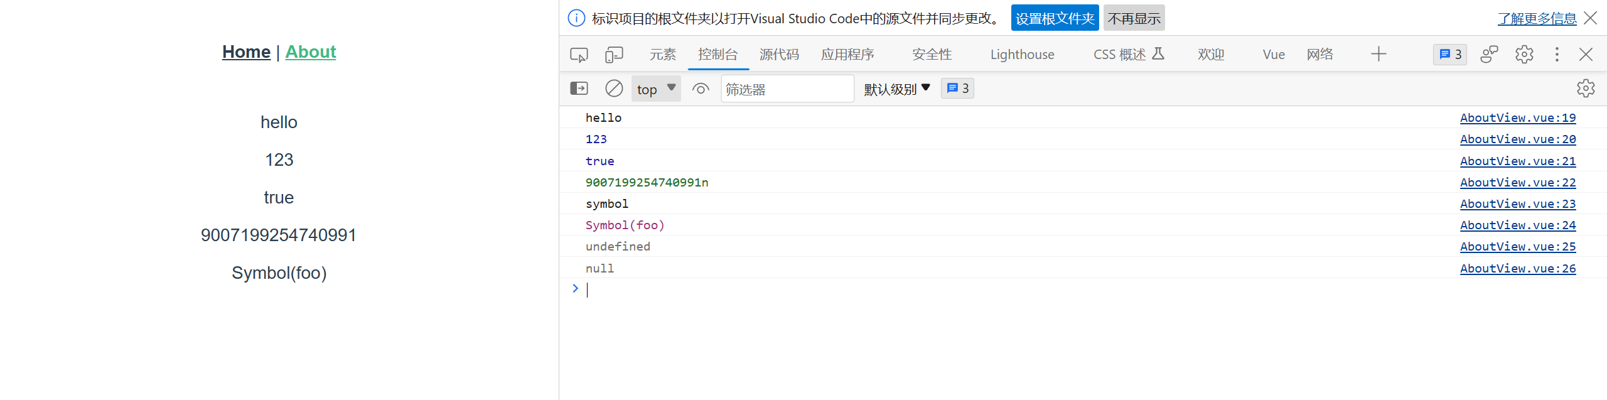1607x400 pixels.
Task: Click the feedback people icon
Action: point(1489,54)
